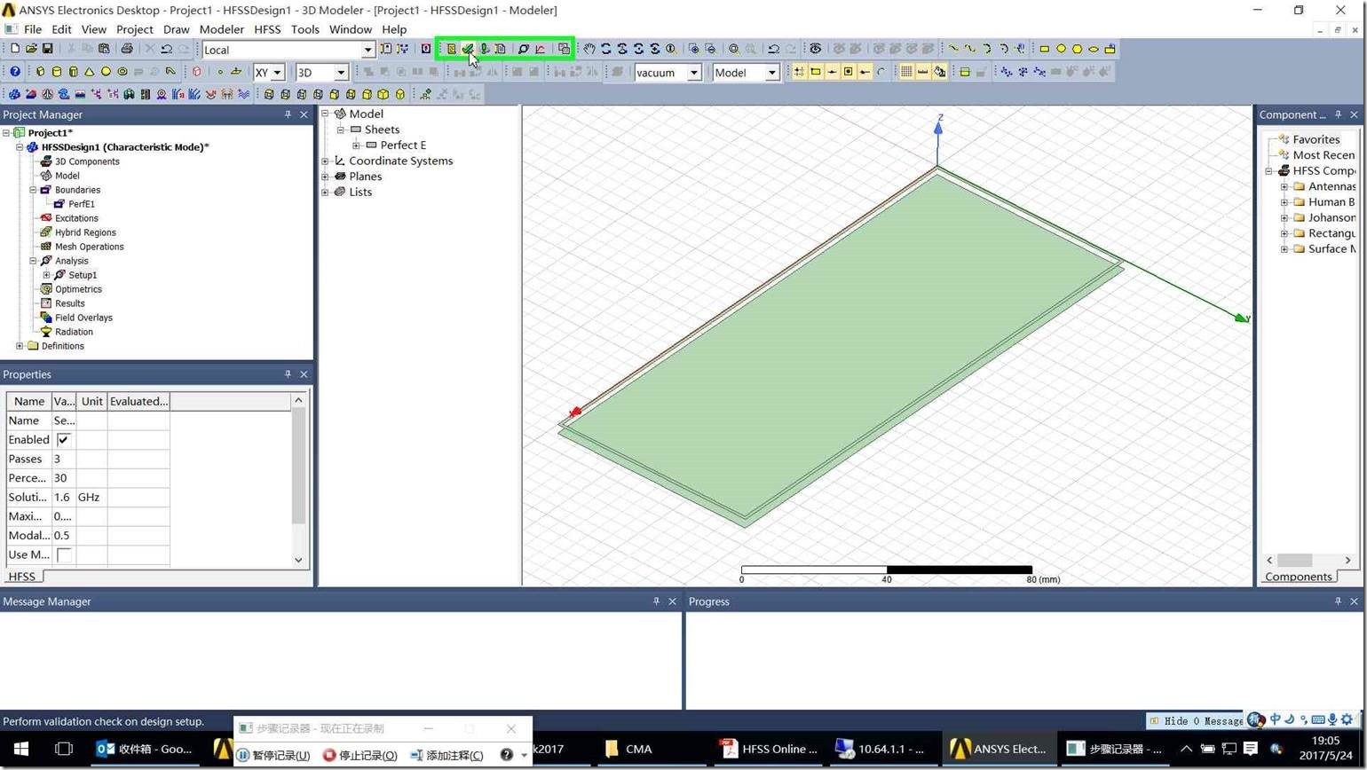Image resolution: width=1367 pixels, height=770 pixels.
Task: Open the File menu
Action: 33,29
